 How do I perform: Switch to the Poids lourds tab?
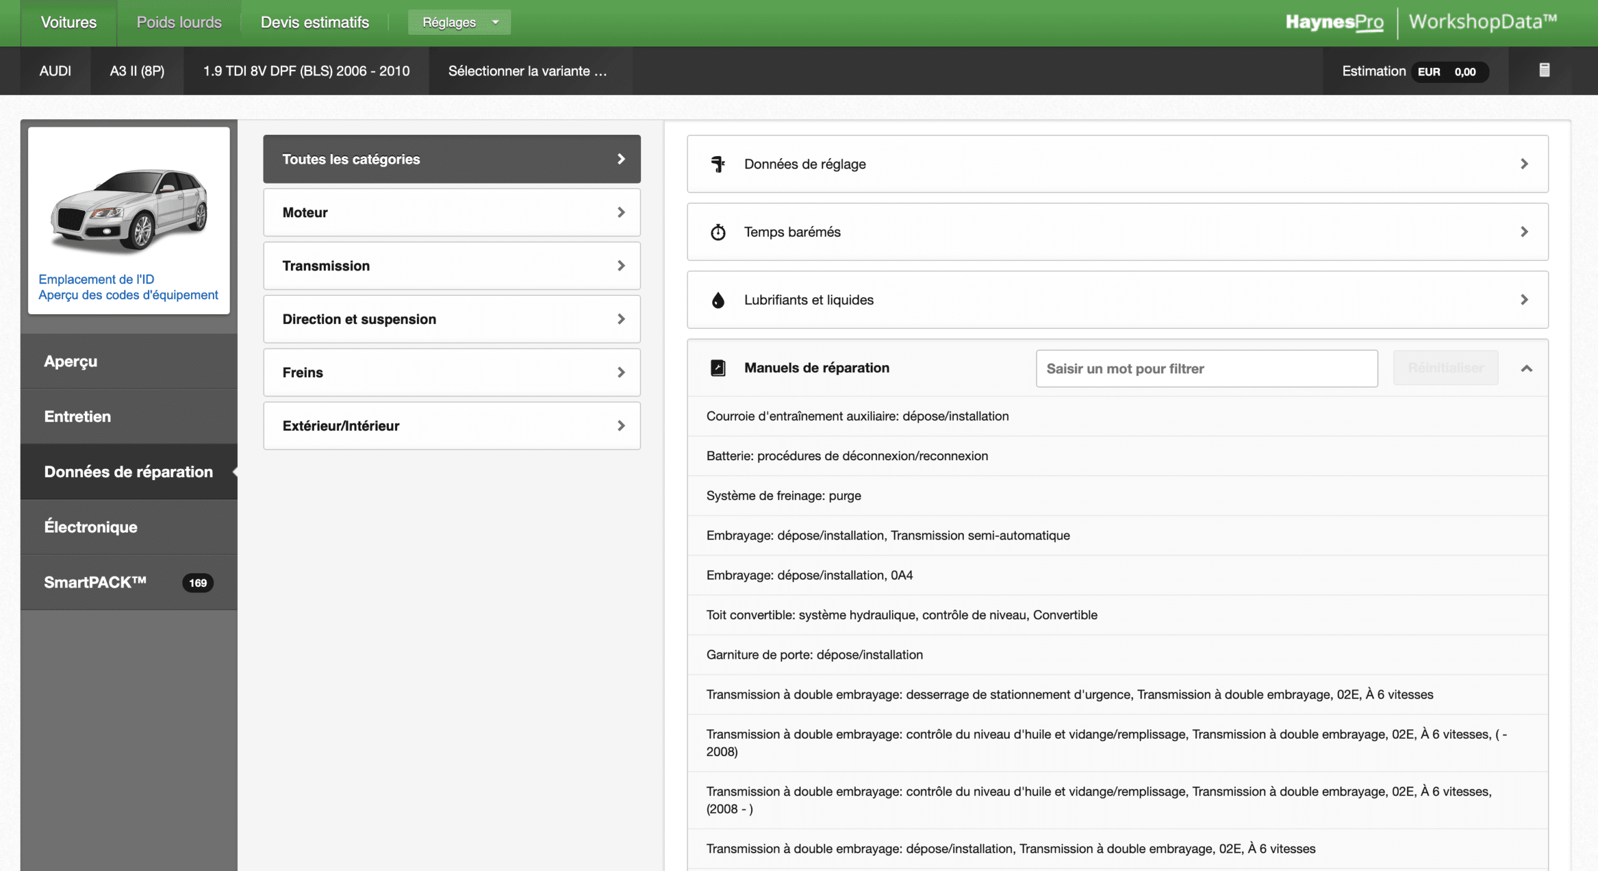(x=179, y=22)
